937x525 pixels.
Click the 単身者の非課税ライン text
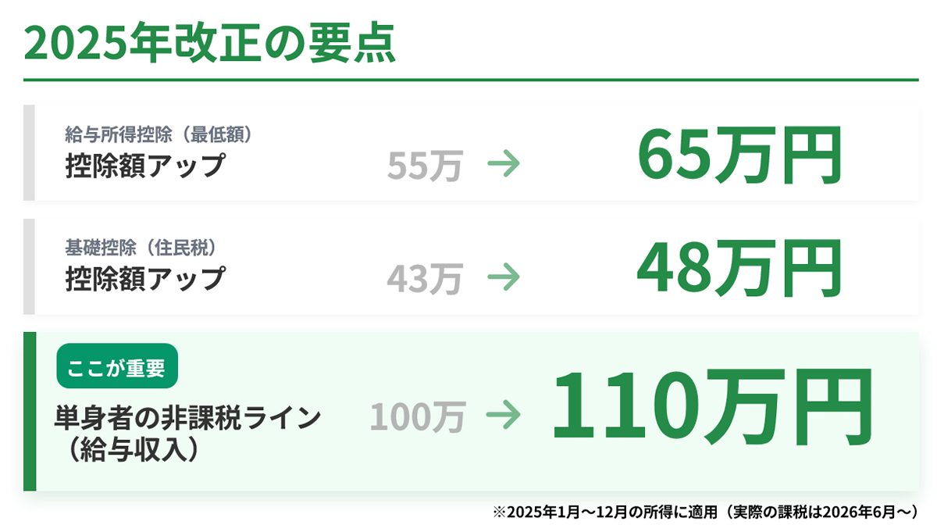point(187,418)
